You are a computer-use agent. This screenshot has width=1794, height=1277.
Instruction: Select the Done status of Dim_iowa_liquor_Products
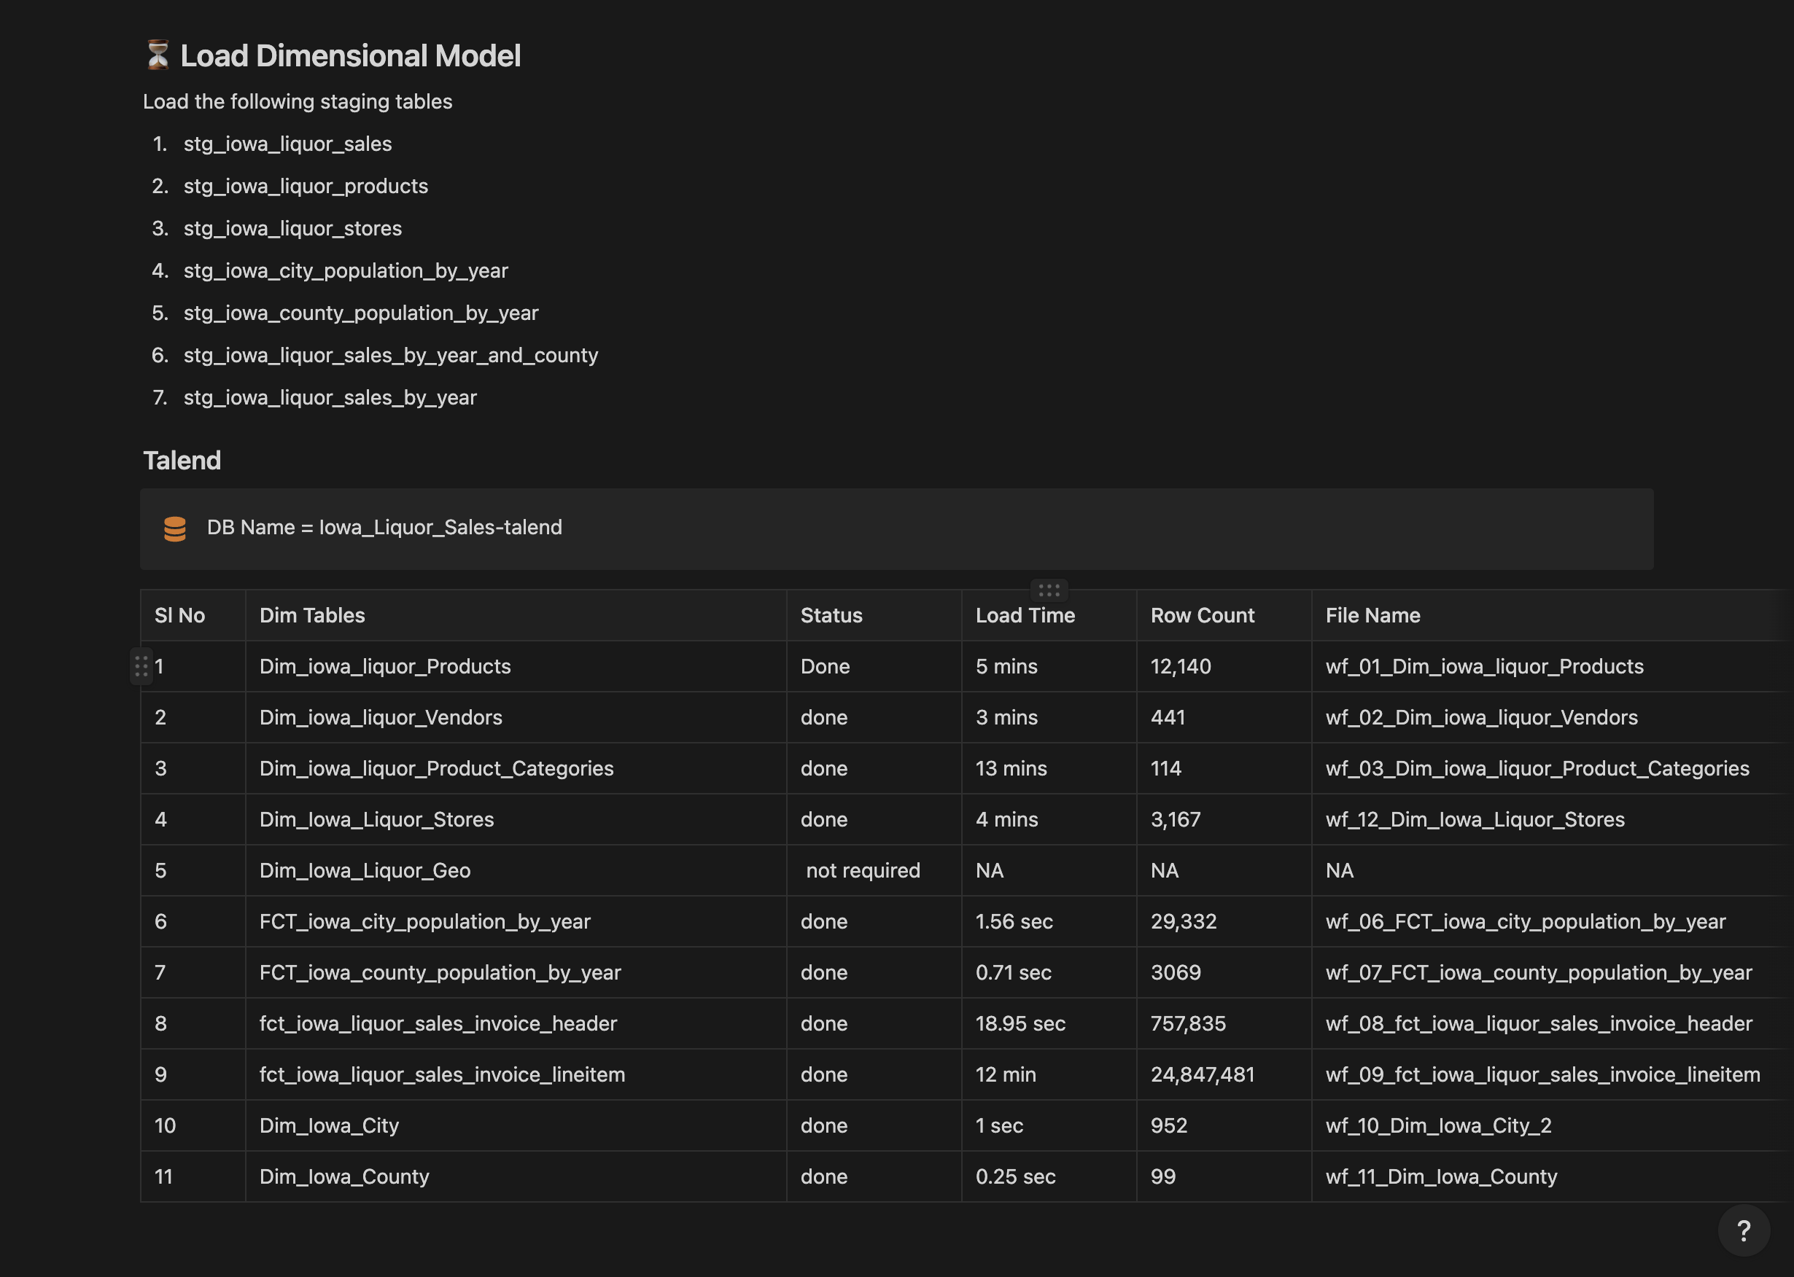click(x=825, y=666)
